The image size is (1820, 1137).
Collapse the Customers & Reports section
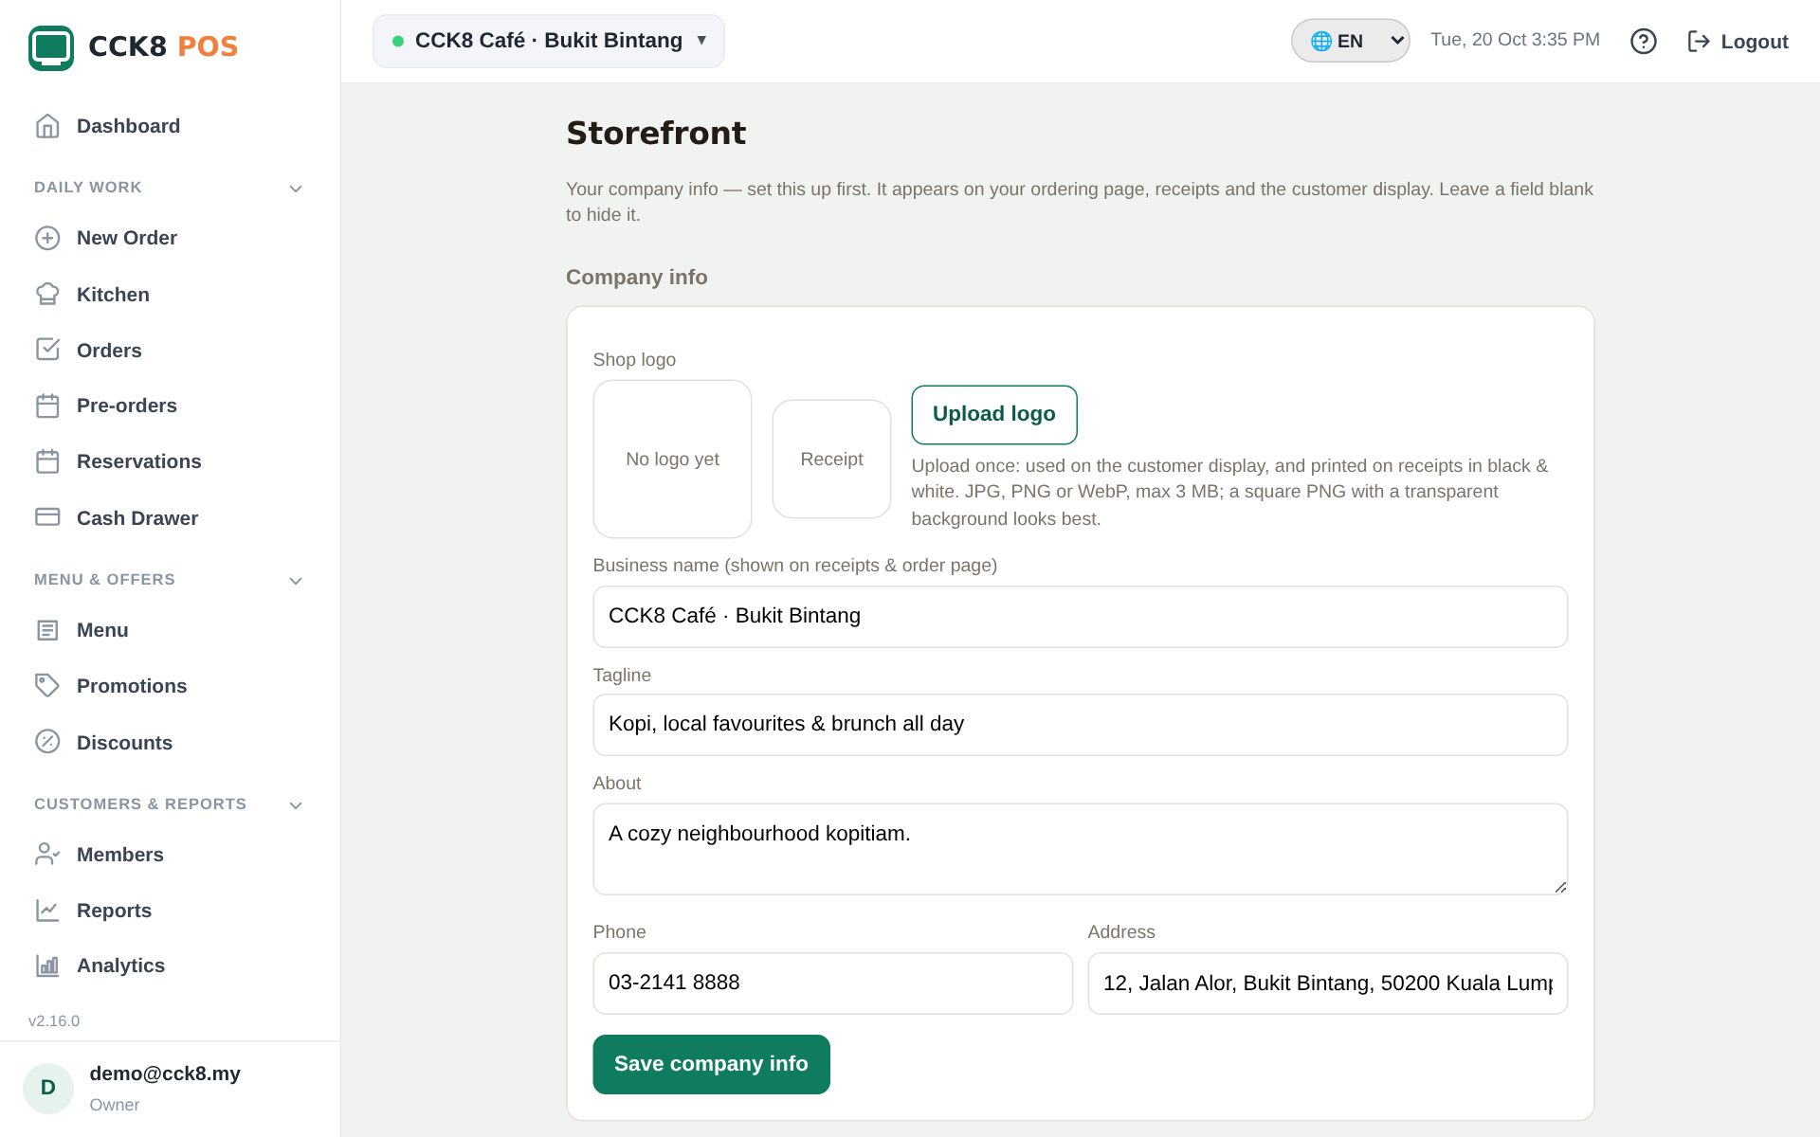(x=296, y=805)
